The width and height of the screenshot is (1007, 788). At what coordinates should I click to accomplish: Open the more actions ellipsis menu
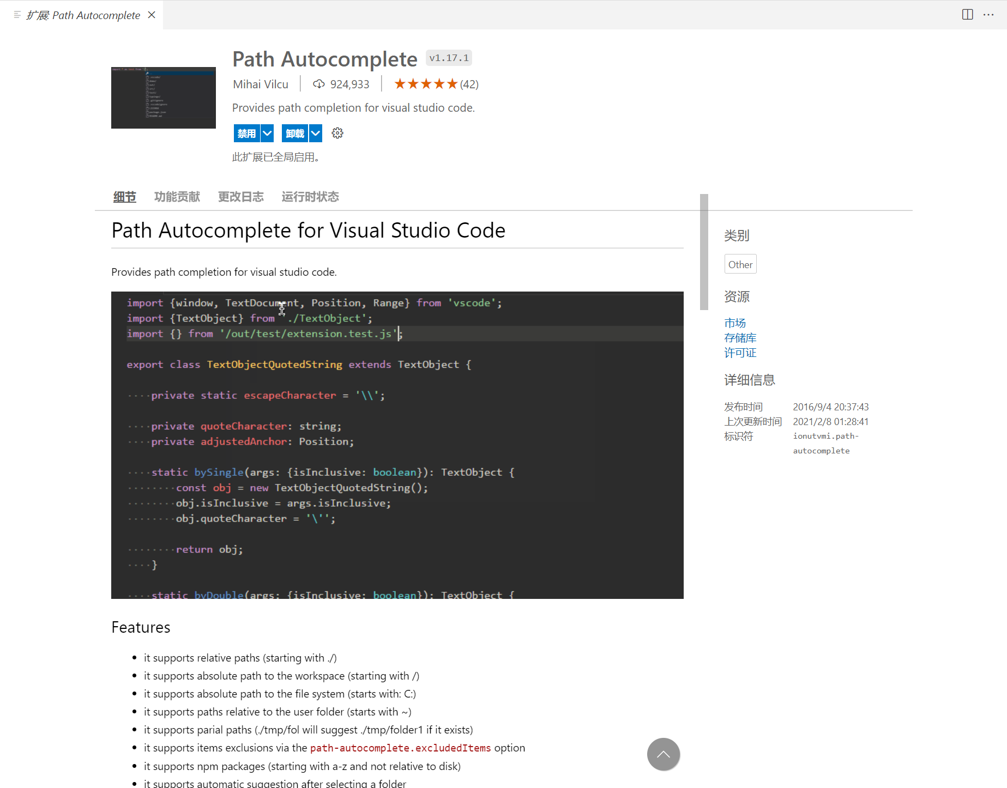tap(988, 15)
